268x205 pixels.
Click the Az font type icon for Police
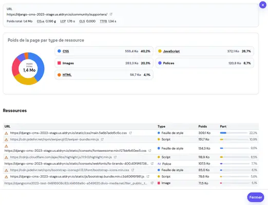pos(159,163)
